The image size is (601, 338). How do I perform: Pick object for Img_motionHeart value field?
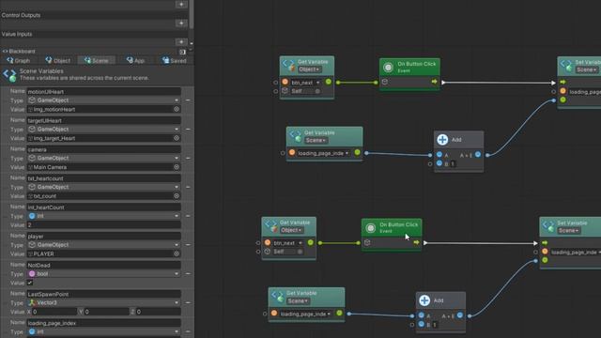pos(177,109)
